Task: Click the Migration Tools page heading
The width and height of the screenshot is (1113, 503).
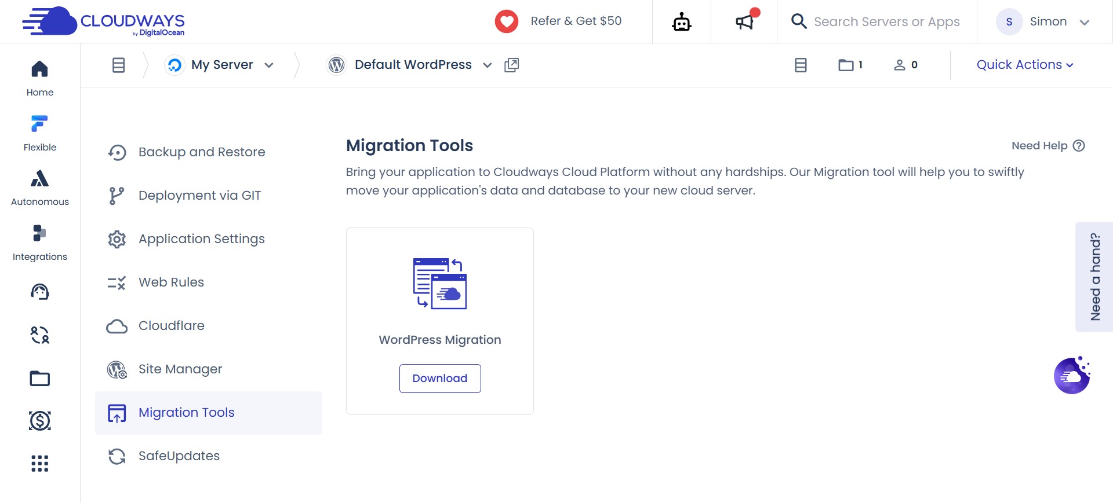Action: point(409,145)
